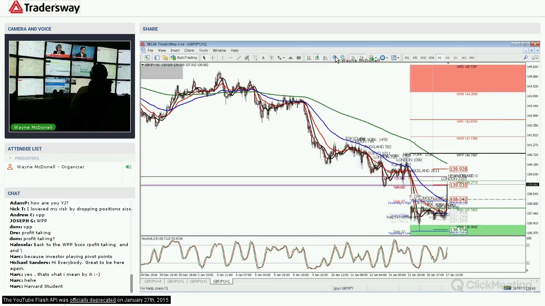Open the Window menu
The width and height of the screenshot is (545, 306).
coord(219,51)
